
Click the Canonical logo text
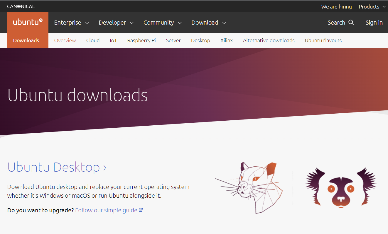21,6
